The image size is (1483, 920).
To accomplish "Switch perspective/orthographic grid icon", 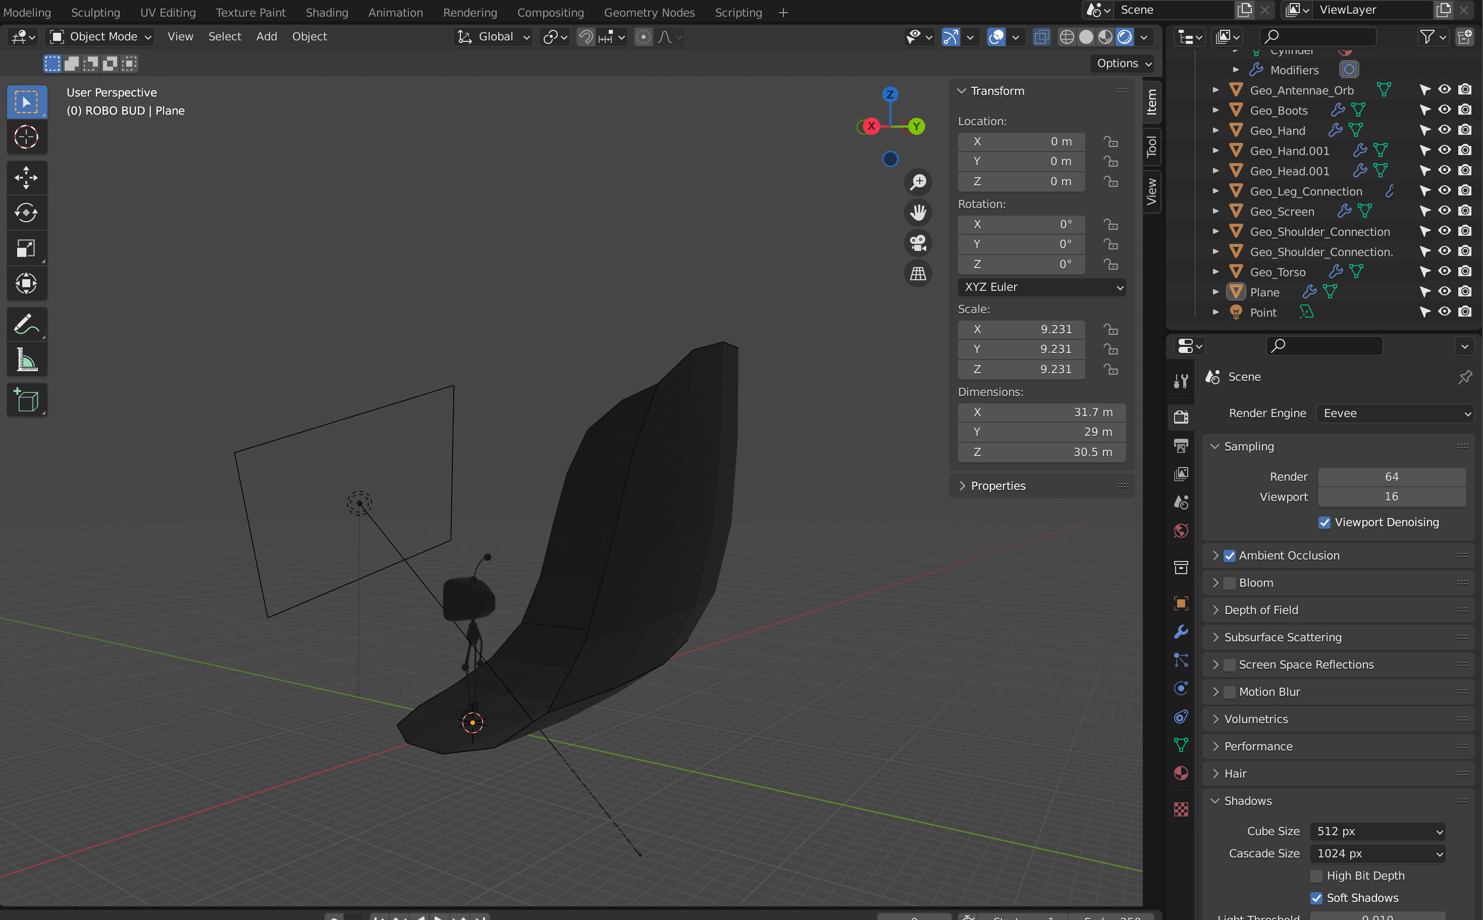I will click(918, 273).
